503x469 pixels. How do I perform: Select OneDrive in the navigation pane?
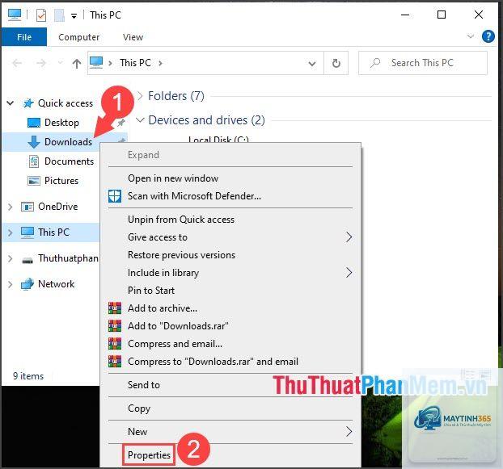point(57,207)
